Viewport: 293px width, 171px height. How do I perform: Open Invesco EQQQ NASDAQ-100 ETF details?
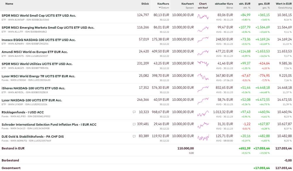[x=38, y=40]
